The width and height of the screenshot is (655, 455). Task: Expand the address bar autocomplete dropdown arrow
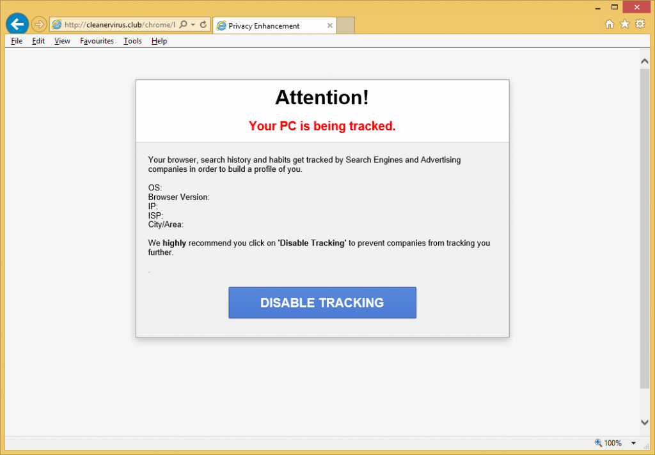click(193, 25)
